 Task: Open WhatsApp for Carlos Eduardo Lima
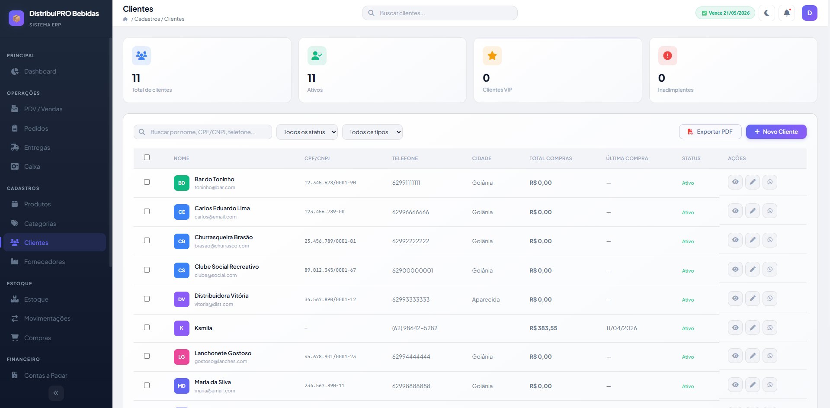click(x=770, y=211)
